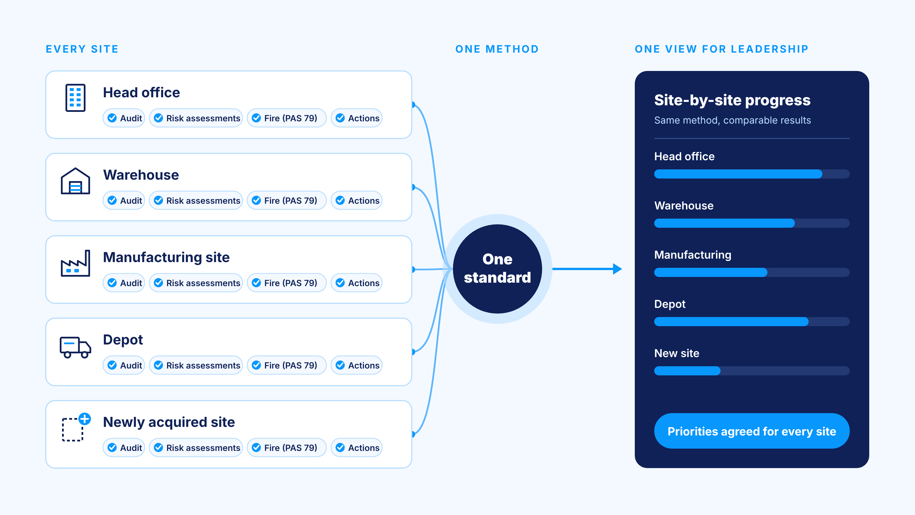Click the Depot card title
This screenshot has height=515, width=915.
[123, 340]
